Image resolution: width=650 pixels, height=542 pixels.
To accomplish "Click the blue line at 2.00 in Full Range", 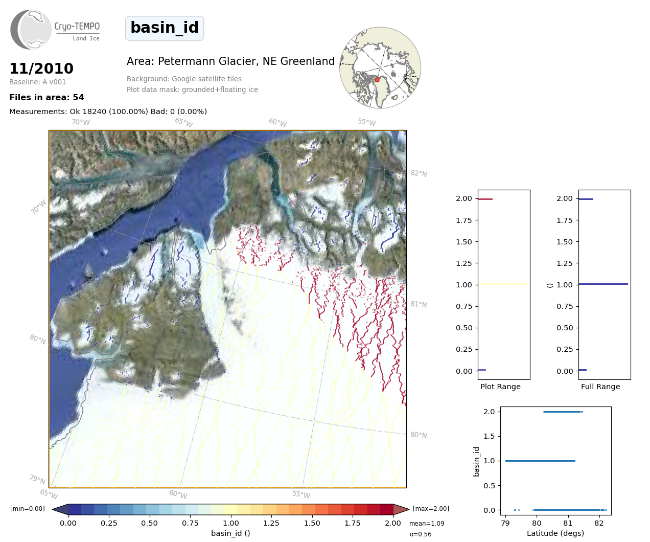I will 586,199.
